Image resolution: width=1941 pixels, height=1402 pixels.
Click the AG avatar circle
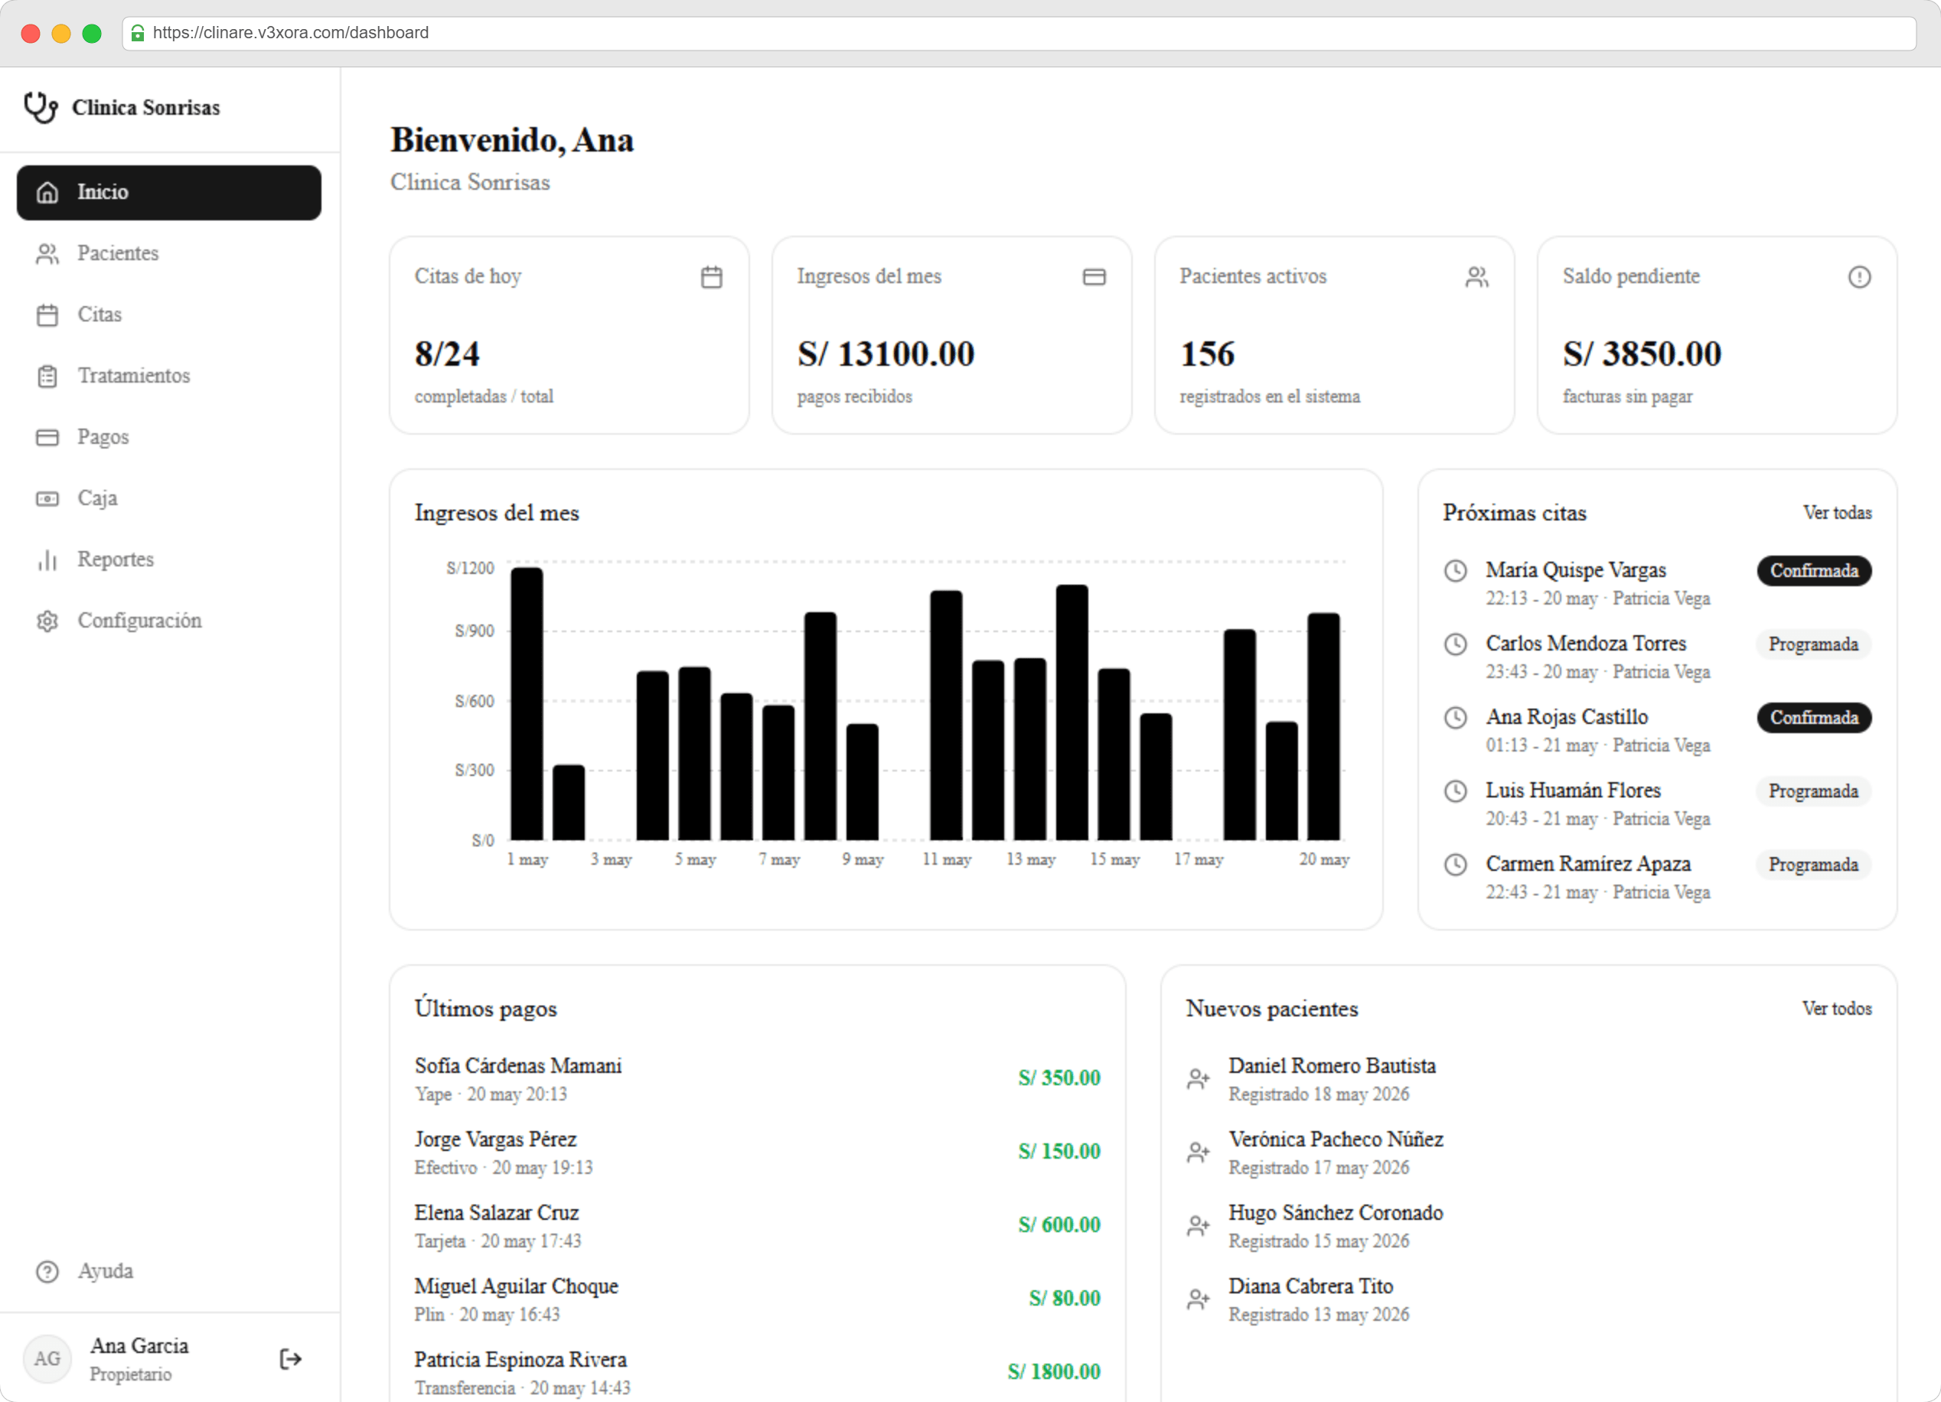pos(47,1359)
